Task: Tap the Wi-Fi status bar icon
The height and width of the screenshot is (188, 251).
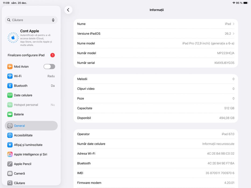Action: (234, 3)
